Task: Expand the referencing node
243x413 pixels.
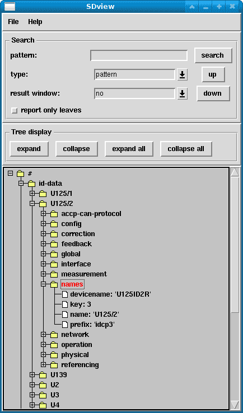Action: click(x=43, y=365)
